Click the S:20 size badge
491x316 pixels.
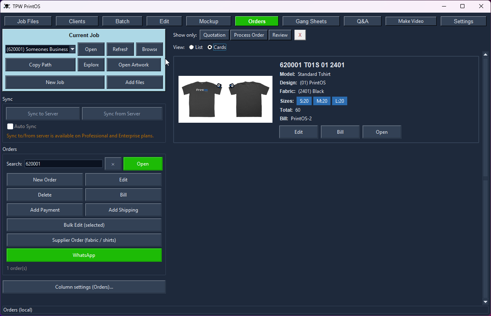(x=304, y=101)
